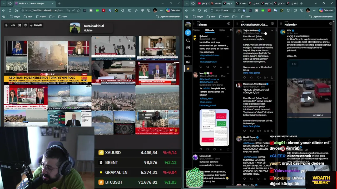The image size is (337, 189).
Task: Go back in right browser window
Action: 187,10
